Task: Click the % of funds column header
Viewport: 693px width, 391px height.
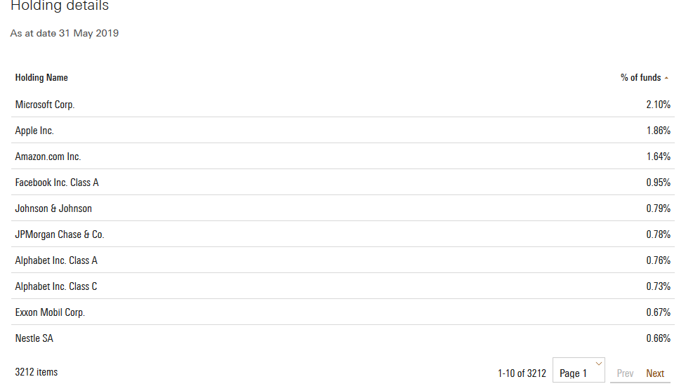Action: click(640, 78)
